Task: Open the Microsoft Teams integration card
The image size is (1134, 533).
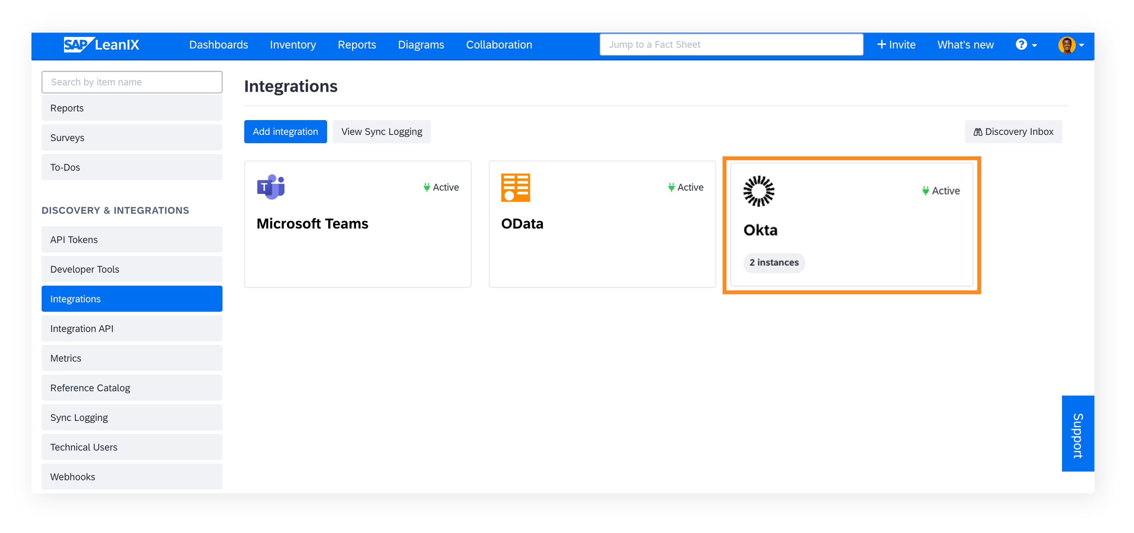Action: click(357, 224)
